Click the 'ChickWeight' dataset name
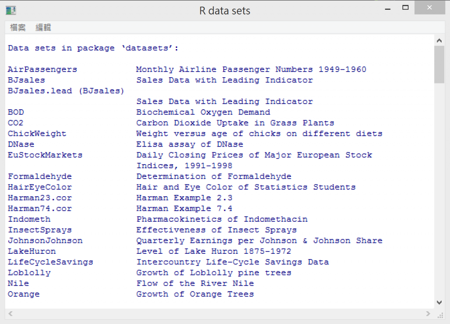The height and width of the screenshot is (324, 450). pos(37,133)
